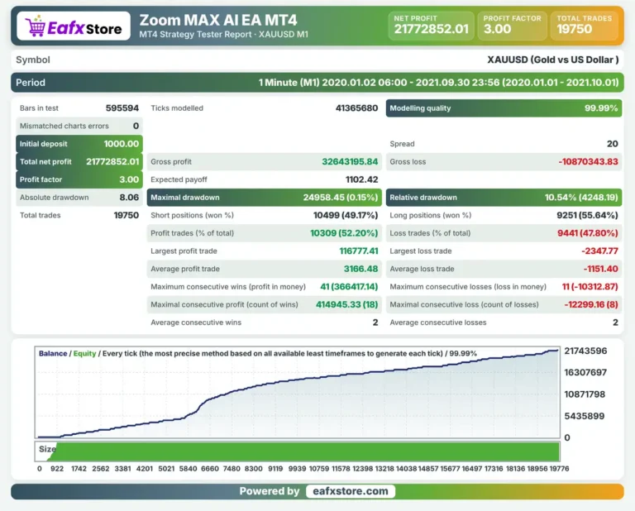Screen dimensions: 635x511
Task: Click Spread value 20
Action: click(613, 144)
